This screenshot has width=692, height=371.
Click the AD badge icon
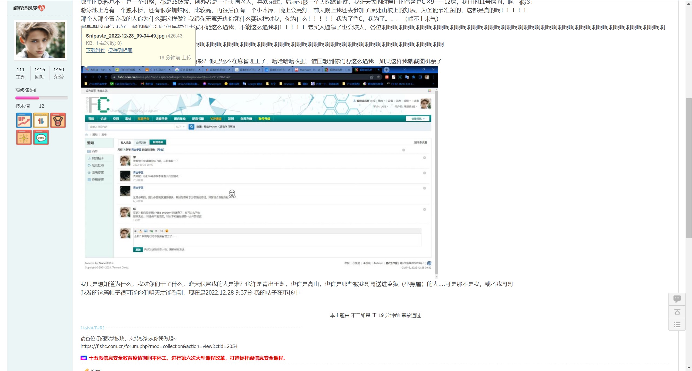(x=84, y=358)
